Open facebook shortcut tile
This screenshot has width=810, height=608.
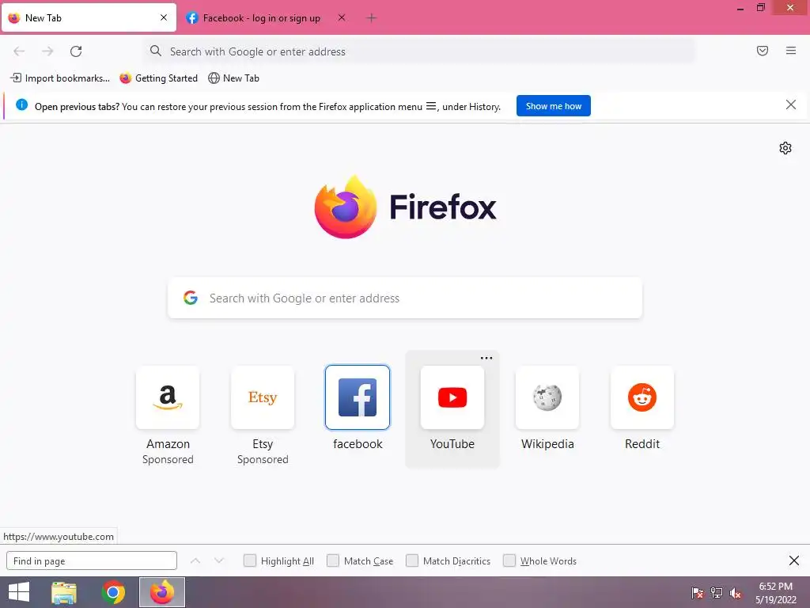pos(358,397)
